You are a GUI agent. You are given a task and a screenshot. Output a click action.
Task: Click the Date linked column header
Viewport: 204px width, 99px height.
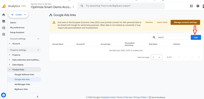pos(153,44)
